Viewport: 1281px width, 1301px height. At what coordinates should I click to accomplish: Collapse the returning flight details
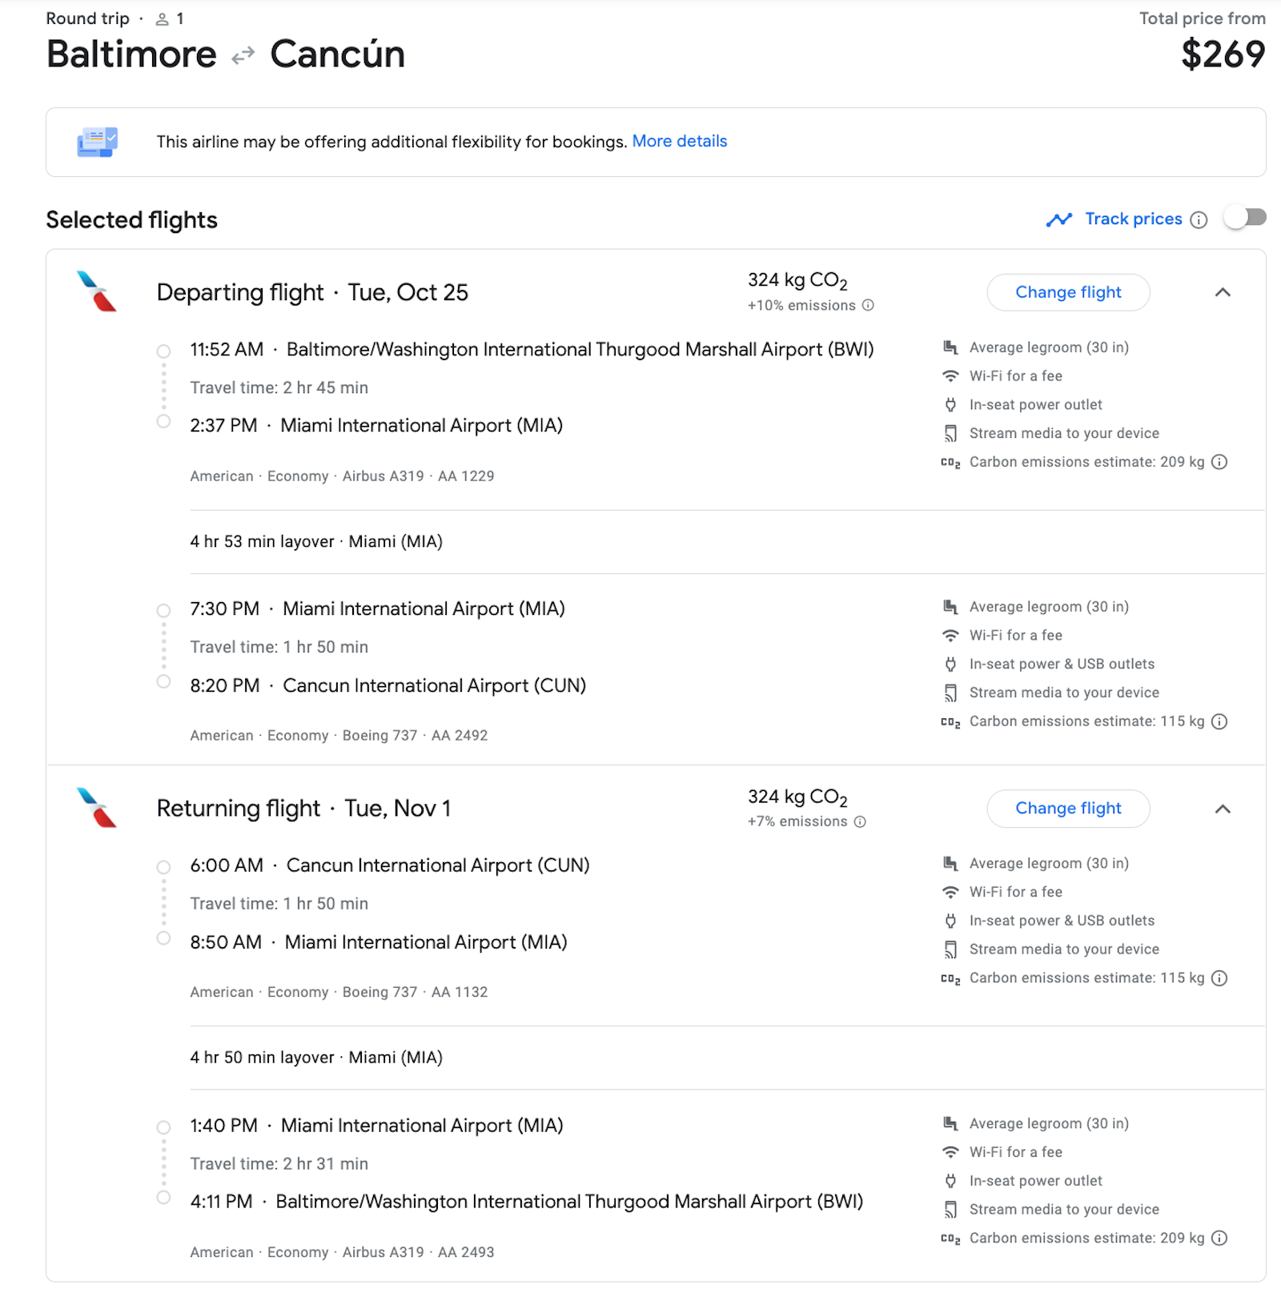1224,809
